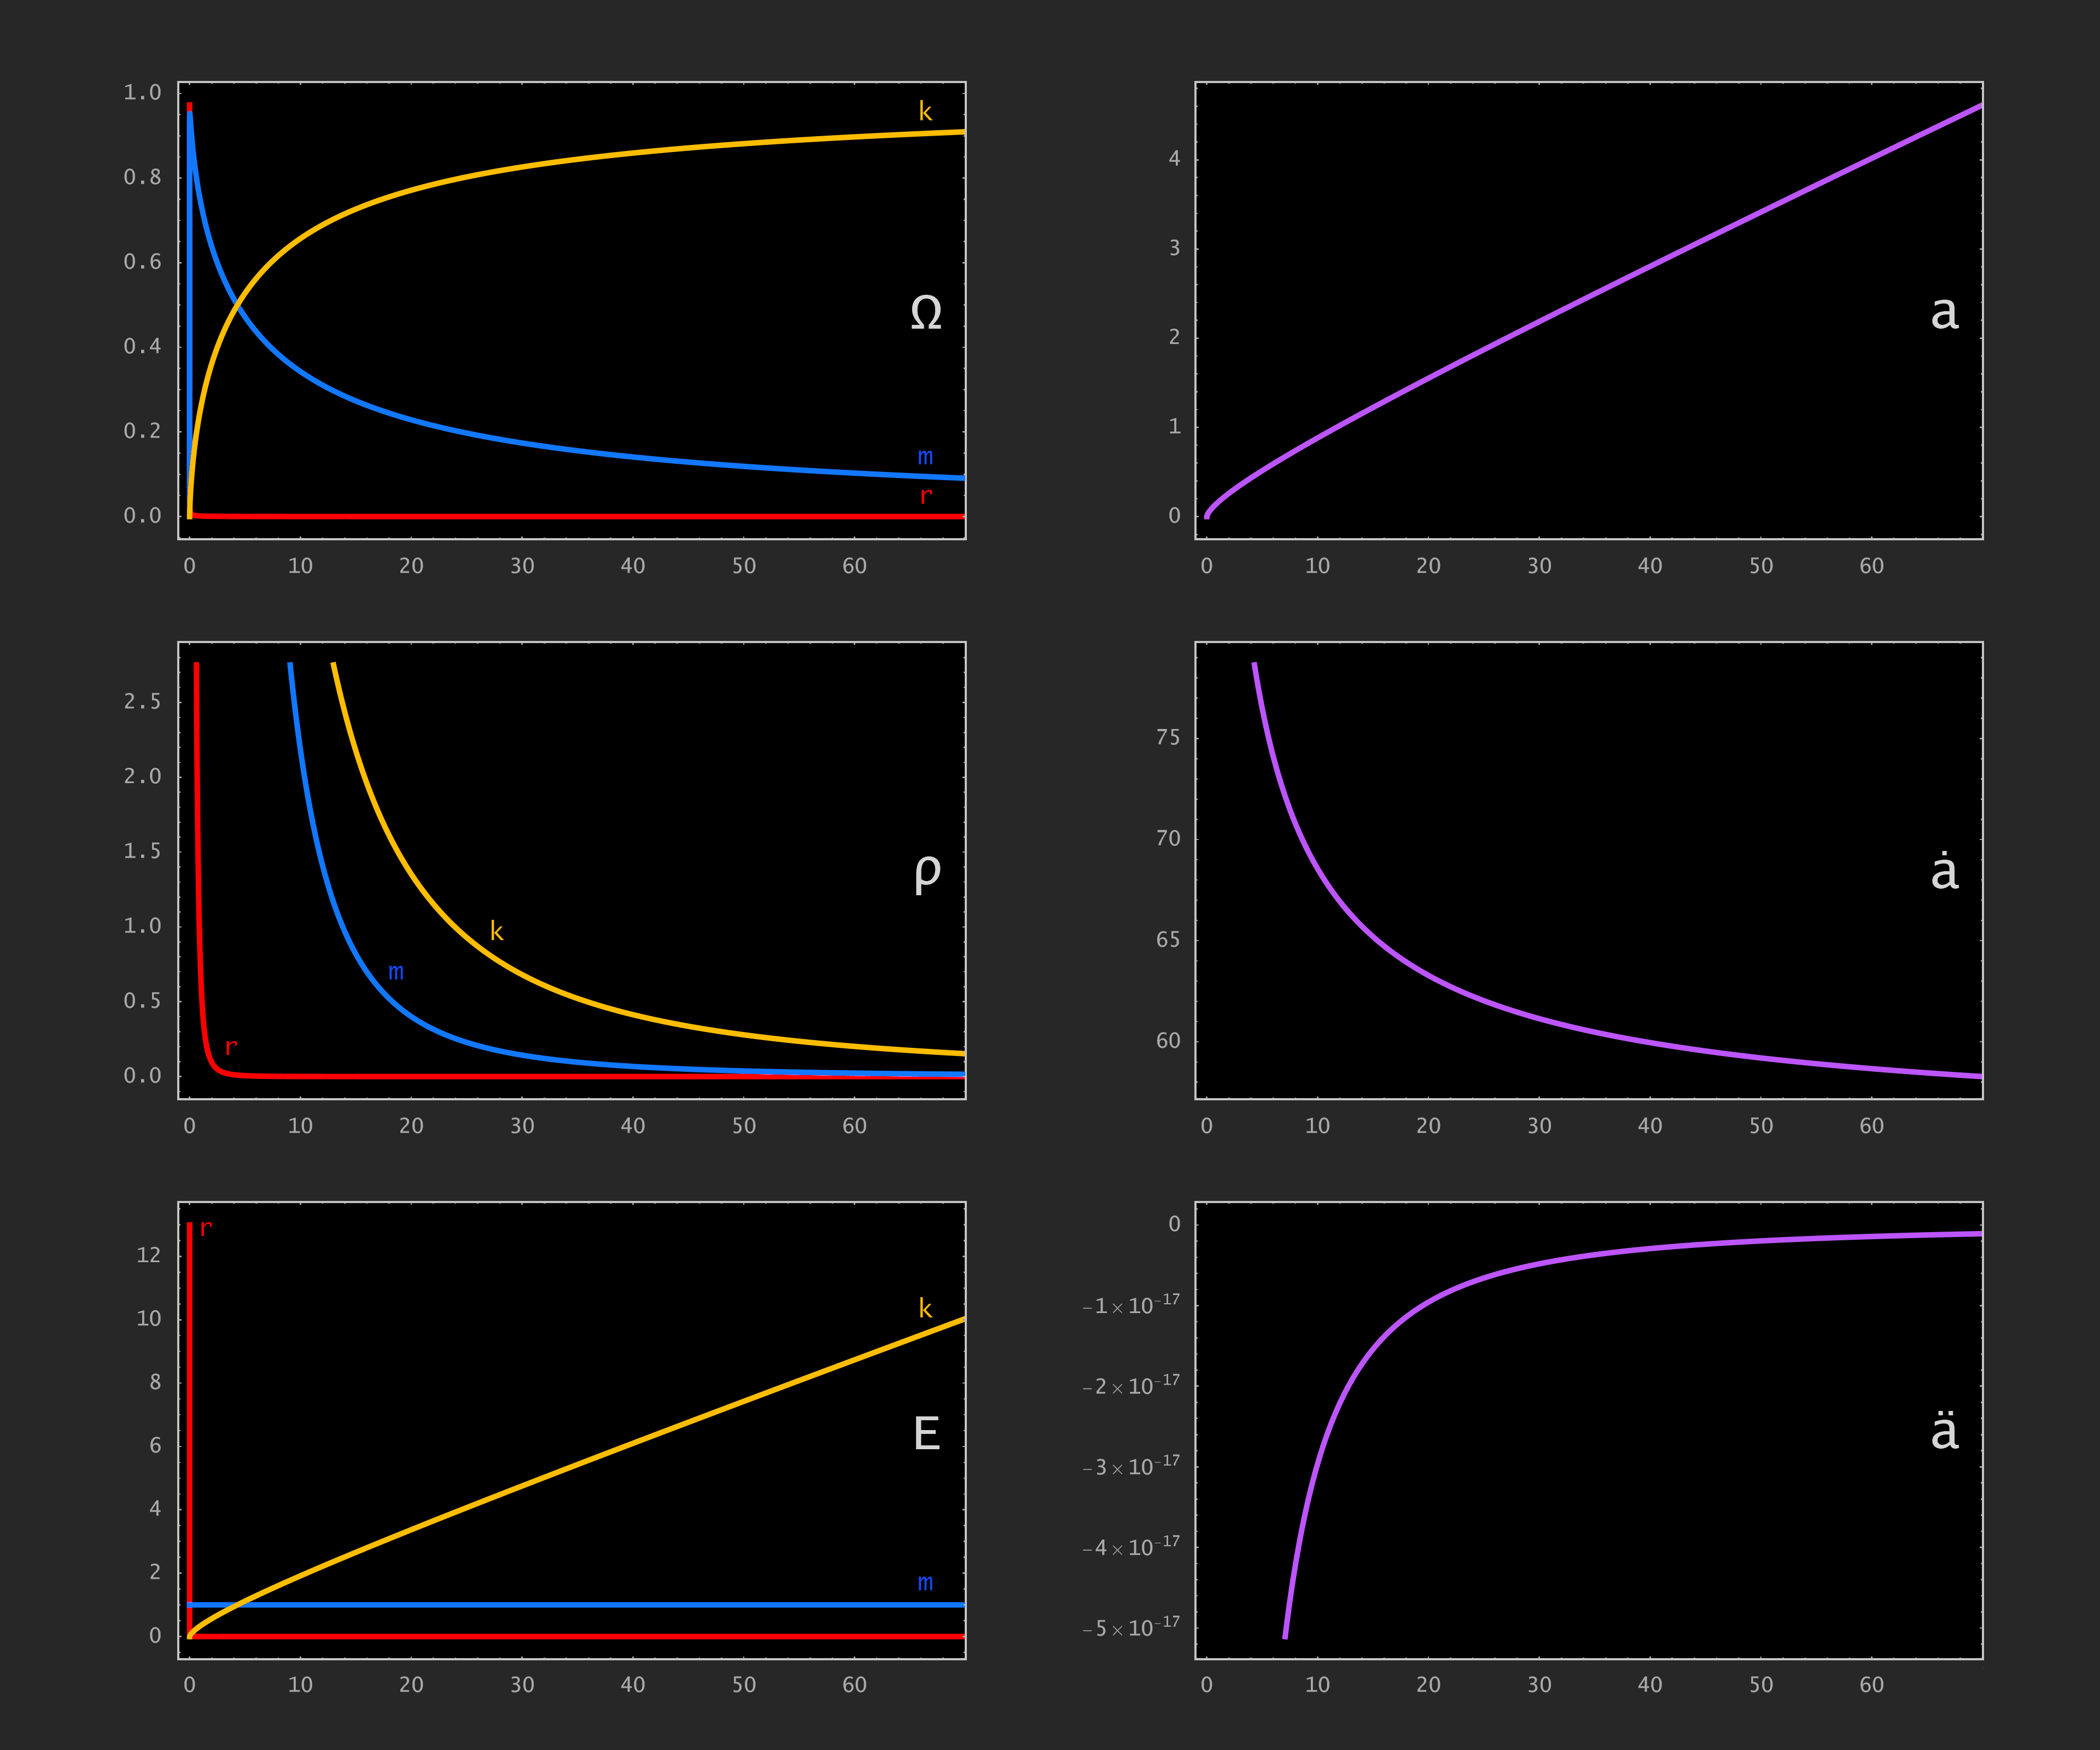The image size is (2100, 1750).
Task: Click the ä label with a double dot
Action: (1944, 1431)
